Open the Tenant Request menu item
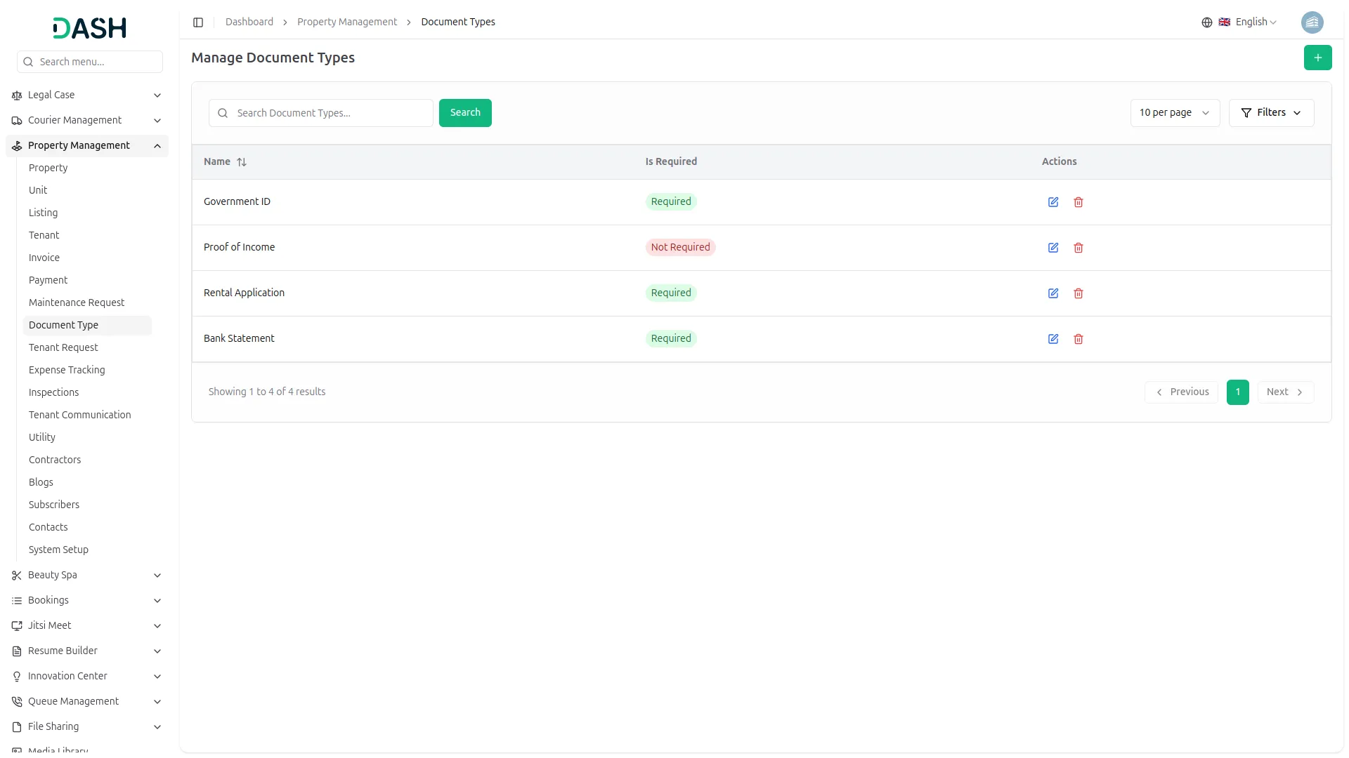 [x=63, y=347]
